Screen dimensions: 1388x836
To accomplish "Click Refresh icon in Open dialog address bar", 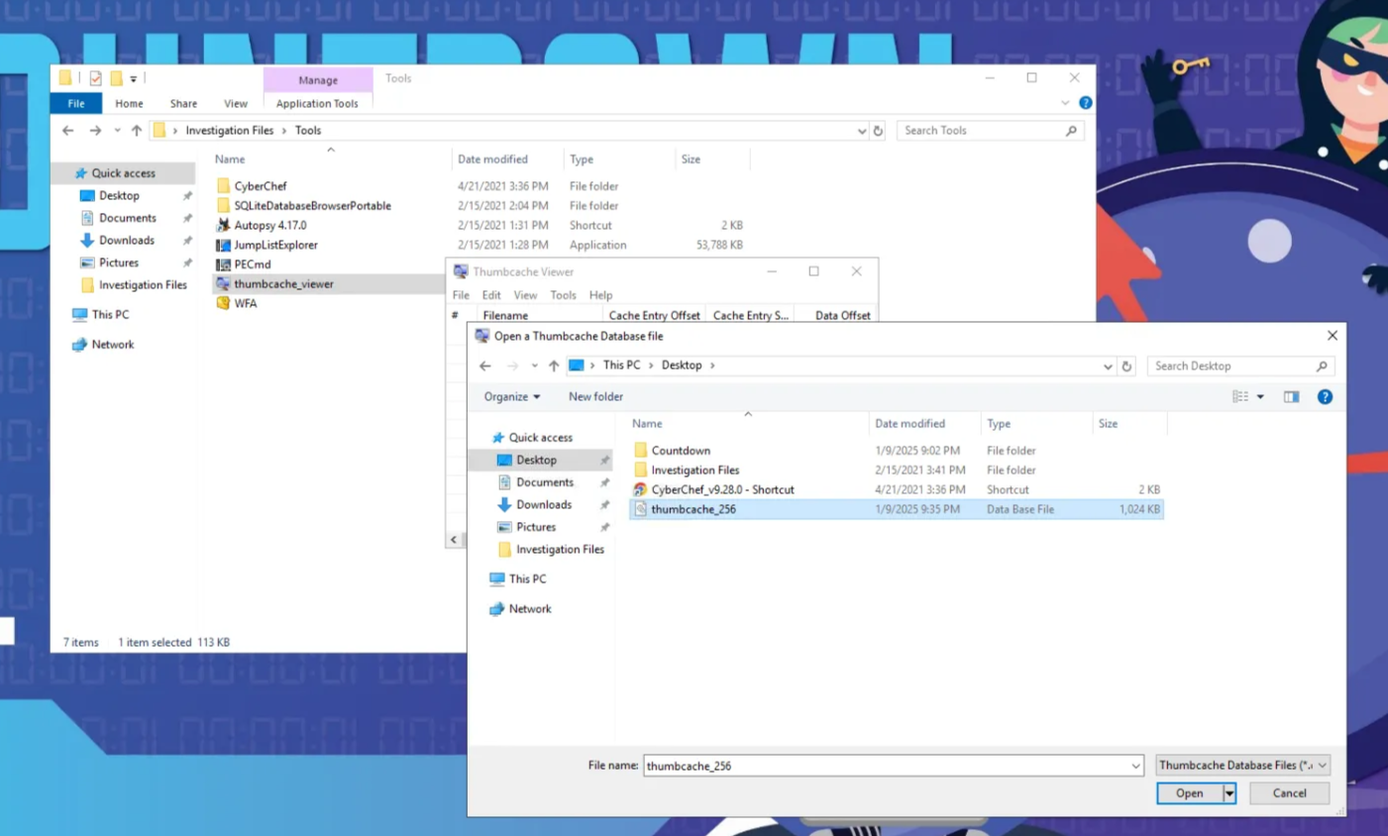I will (x=1126, y=366).
